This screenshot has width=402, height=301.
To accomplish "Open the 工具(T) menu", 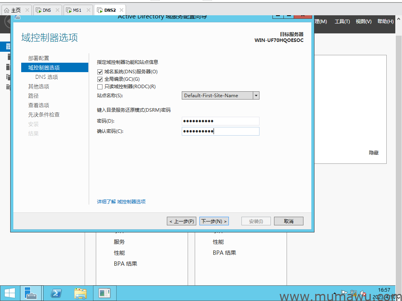I will tap(342, 22).
